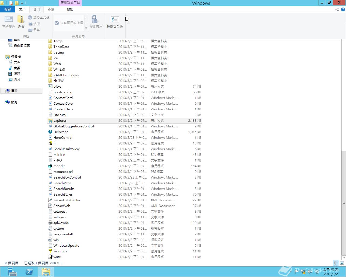
Task: Select 媒體櫃 Libraries in navigation pane
Action: 13,57
